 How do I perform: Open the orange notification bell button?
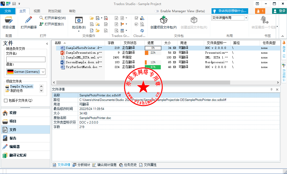click(x=260, y=11)
